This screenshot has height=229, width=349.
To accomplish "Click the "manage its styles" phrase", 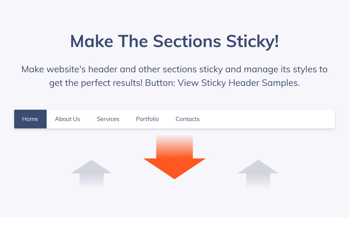I will tap(286, 69).
